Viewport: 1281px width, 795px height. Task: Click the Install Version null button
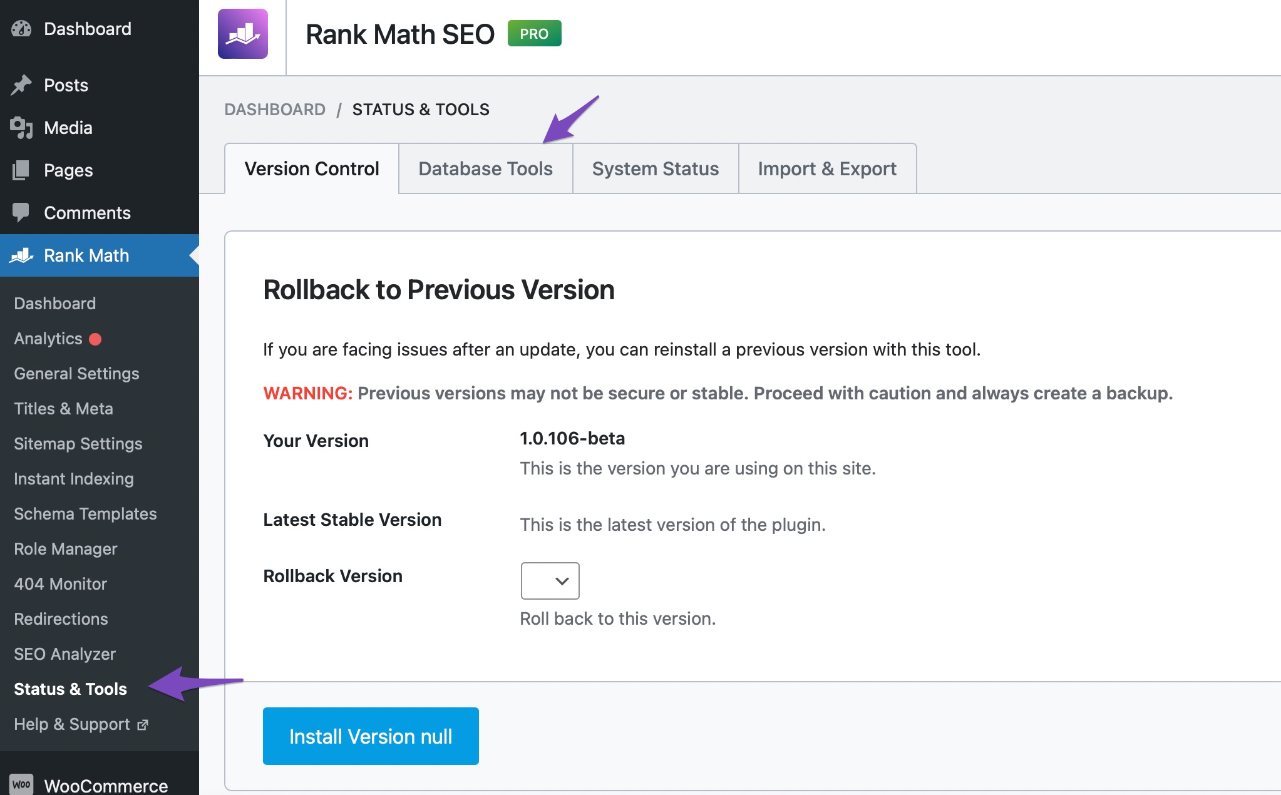tap(371, 736)
